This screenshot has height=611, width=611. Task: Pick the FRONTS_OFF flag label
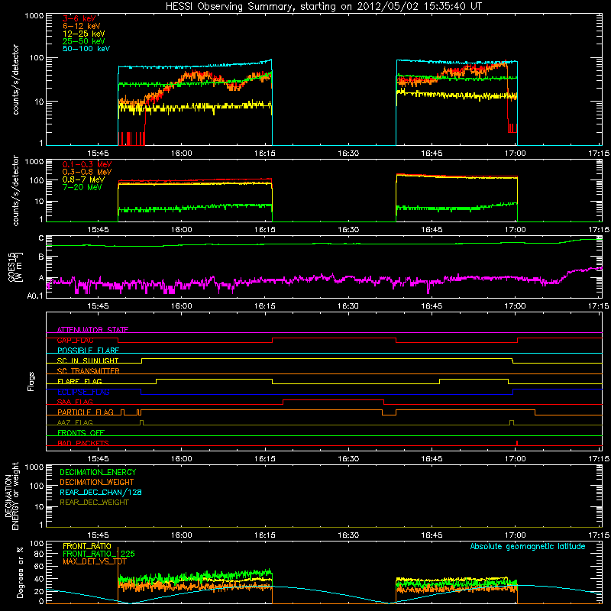[81, 432]
